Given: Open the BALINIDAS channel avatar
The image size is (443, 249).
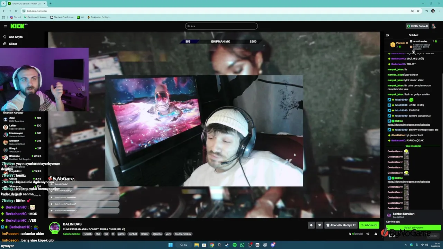Looking at the screenshot, I should coord(54,228).
